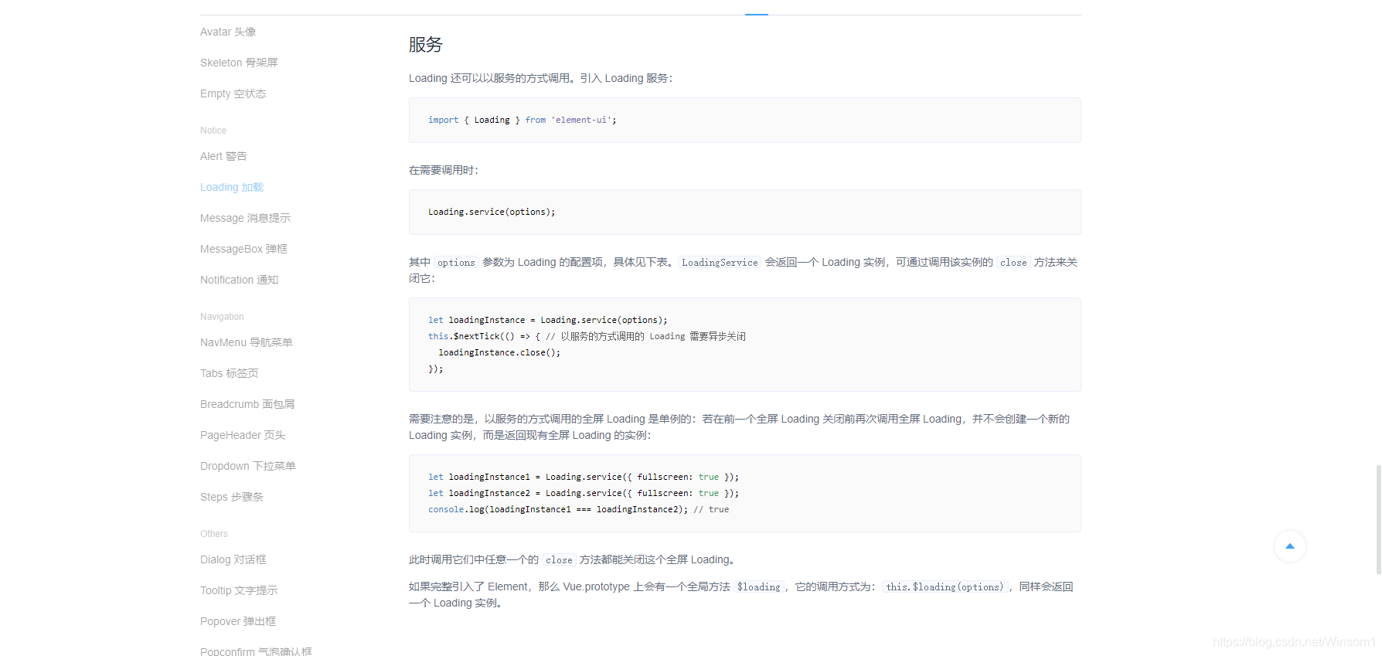Click the Others group label in sidebar
Image resolution: width=1382 pixels, height=656 pixels.
214,534
